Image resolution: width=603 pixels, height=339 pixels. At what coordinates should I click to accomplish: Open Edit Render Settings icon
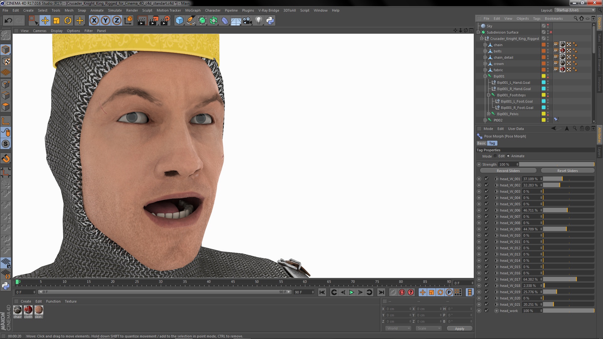click(x=165, y=21)
